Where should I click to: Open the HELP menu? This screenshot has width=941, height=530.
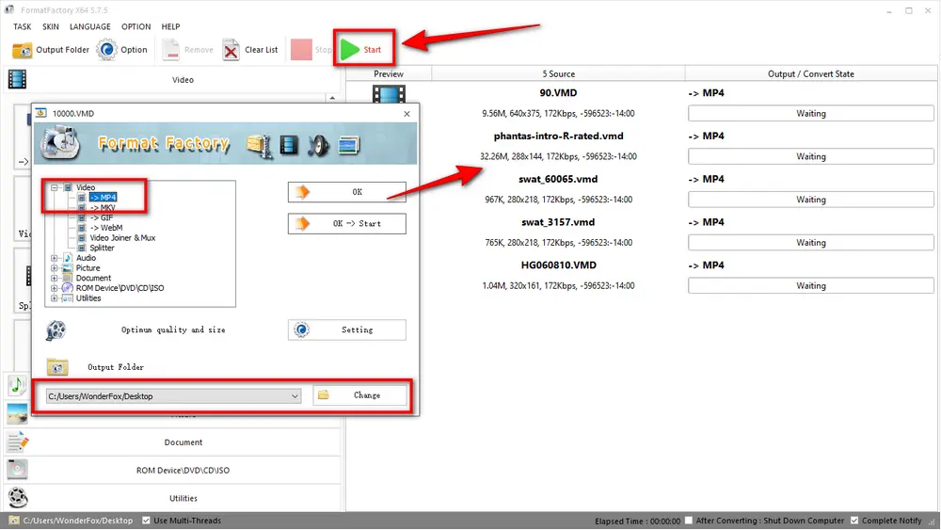(x=170, y=26)
